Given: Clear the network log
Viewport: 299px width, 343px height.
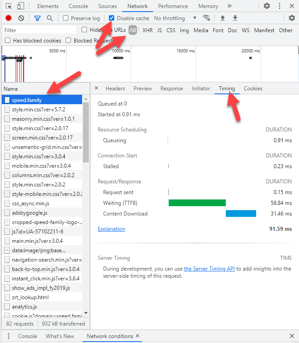Looking at the screenshot, I should point(21,18).
